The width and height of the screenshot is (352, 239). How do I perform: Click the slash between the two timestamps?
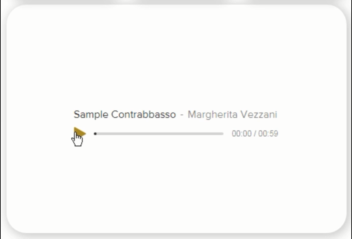click(255, 134)
